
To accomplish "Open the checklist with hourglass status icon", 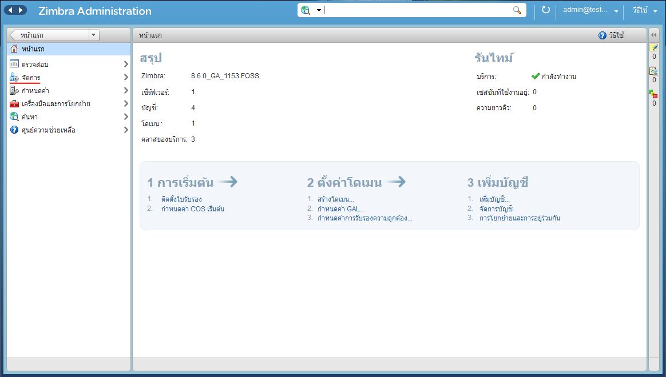I will (x=653, y=71).
